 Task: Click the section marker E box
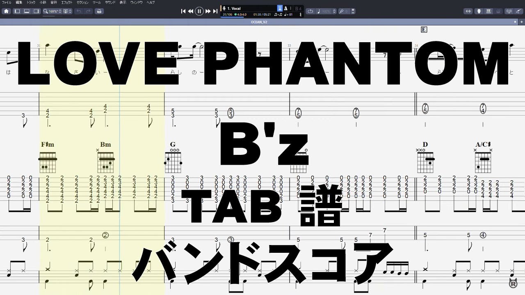(424, 29)
